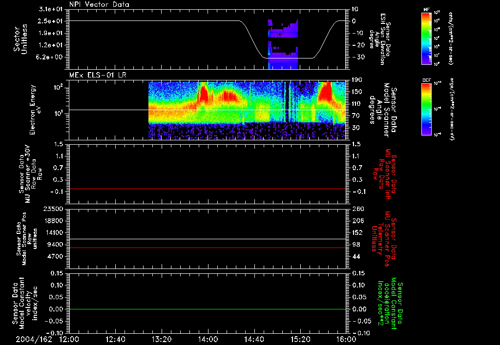Click the DEF color scale bar

pos(426,110)
